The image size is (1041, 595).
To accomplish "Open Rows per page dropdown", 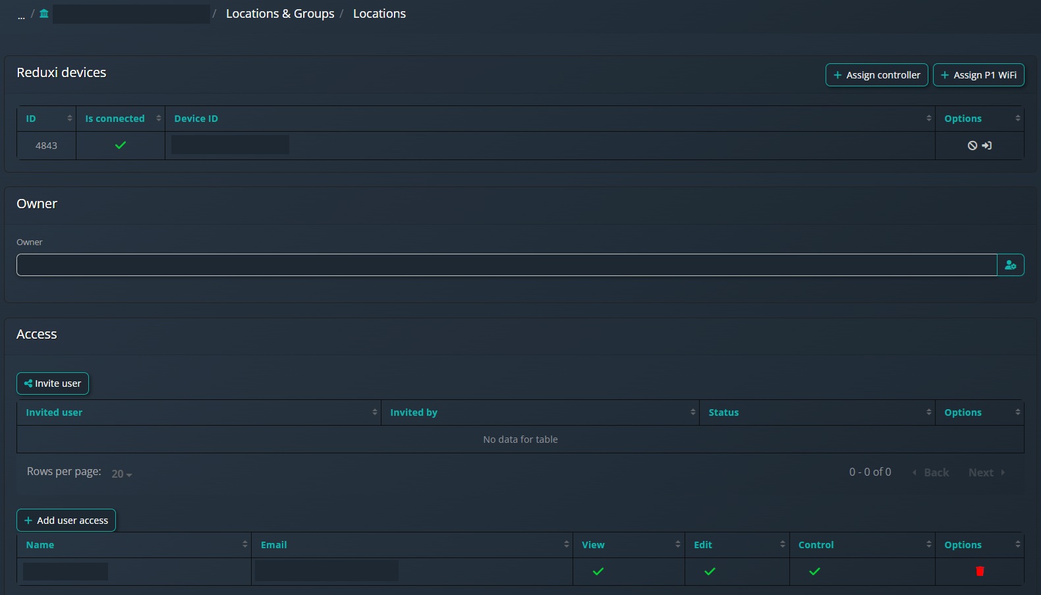I will tap(122, 474).
